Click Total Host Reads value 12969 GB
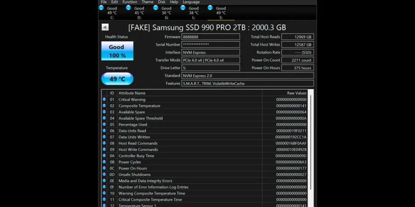This screenshot has width=415, height=207. [298, 37]
